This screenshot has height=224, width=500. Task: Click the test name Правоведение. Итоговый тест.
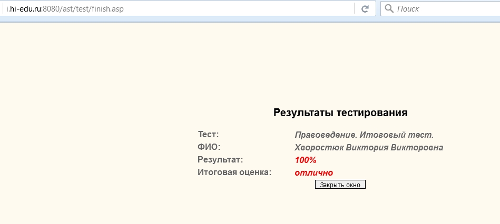pos(364,135)
